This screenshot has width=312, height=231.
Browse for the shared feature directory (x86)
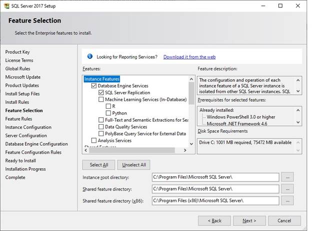287,200
